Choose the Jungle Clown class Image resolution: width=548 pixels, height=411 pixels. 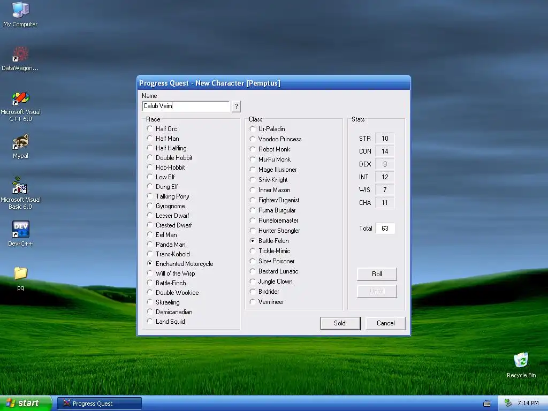click(x=271, y=281)
